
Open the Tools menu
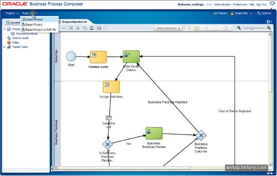coord(26,13)
